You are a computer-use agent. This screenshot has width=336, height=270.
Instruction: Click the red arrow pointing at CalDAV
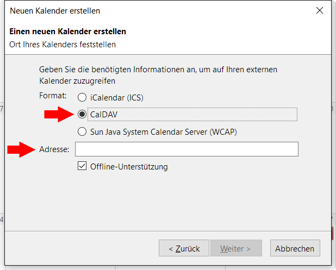[59, 114]
